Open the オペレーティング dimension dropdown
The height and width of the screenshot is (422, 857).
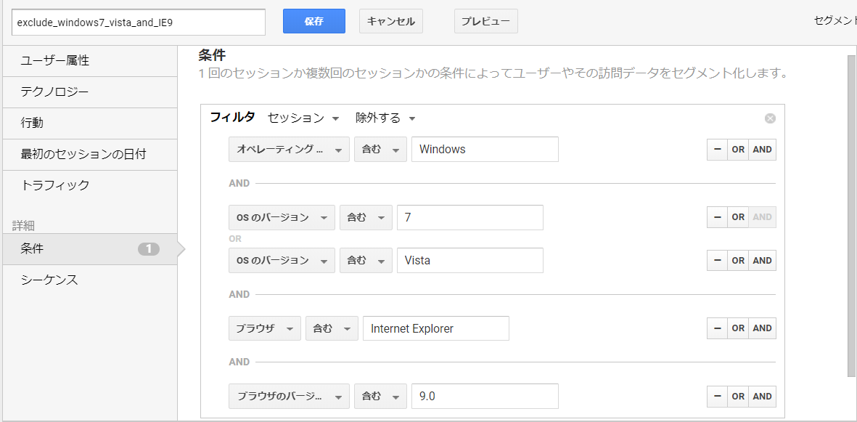coord(289,150)
